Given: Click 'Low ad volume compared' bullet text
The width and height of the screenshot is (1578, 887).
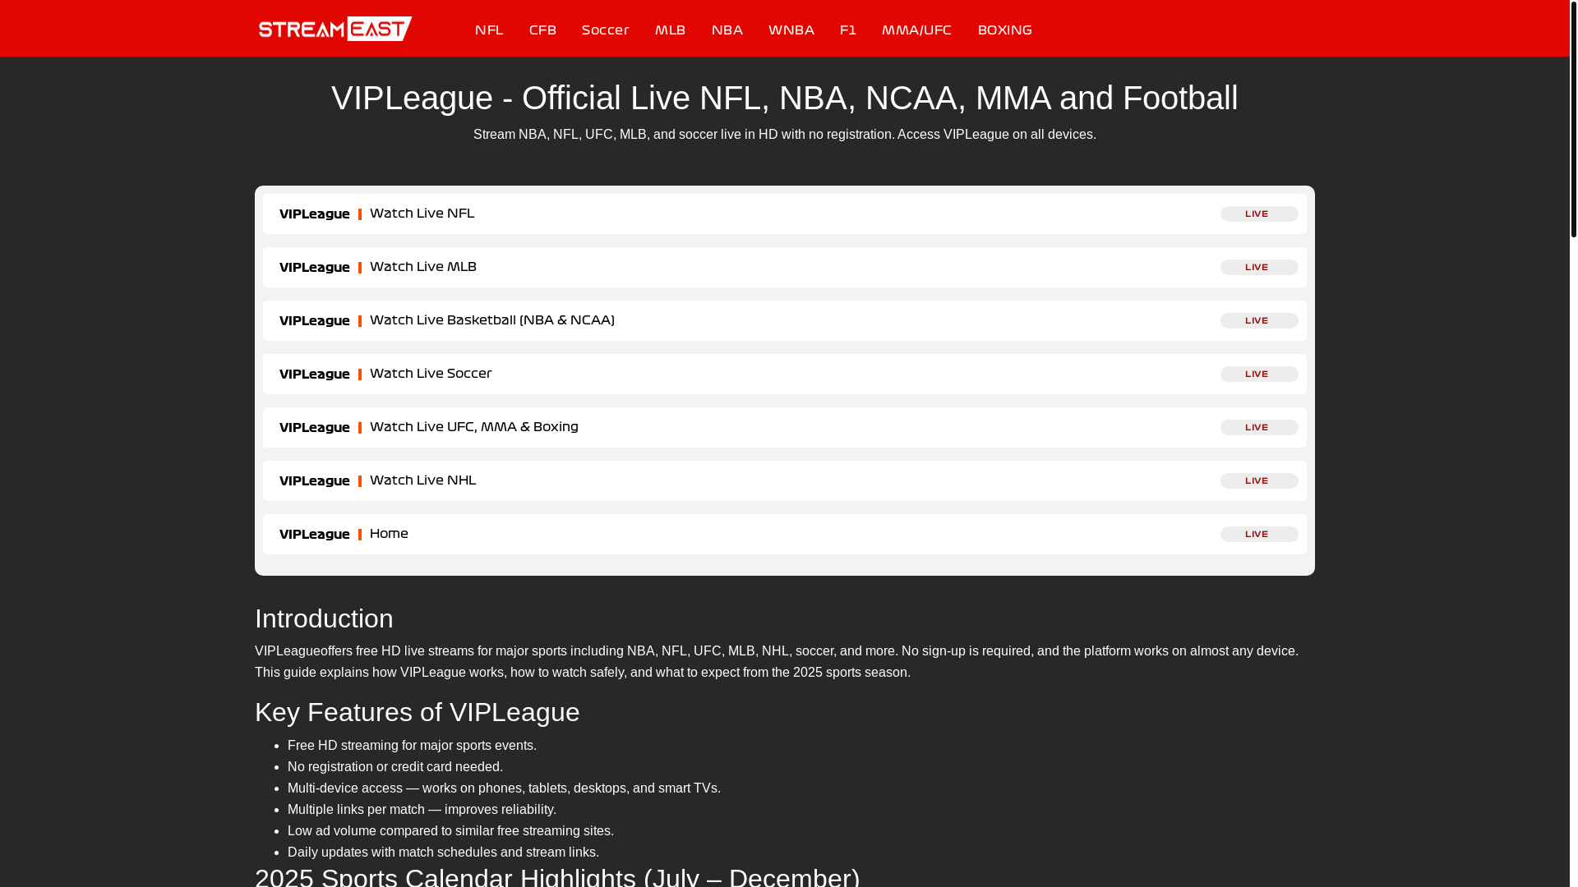Looking at the screenshot, I should coord(450,830).
